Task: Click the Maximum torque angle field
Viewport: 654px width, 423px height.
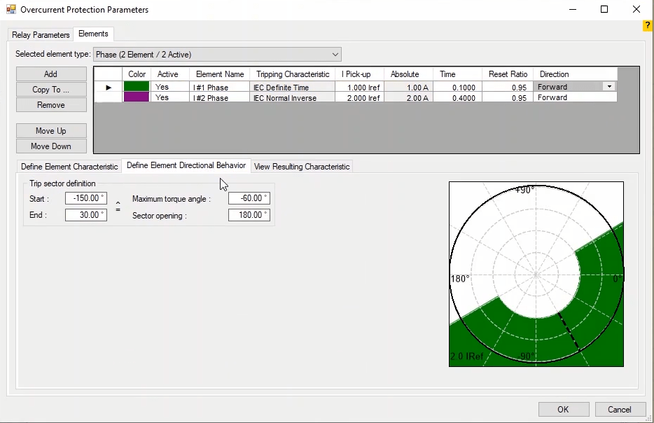Action: coord(249,199)
